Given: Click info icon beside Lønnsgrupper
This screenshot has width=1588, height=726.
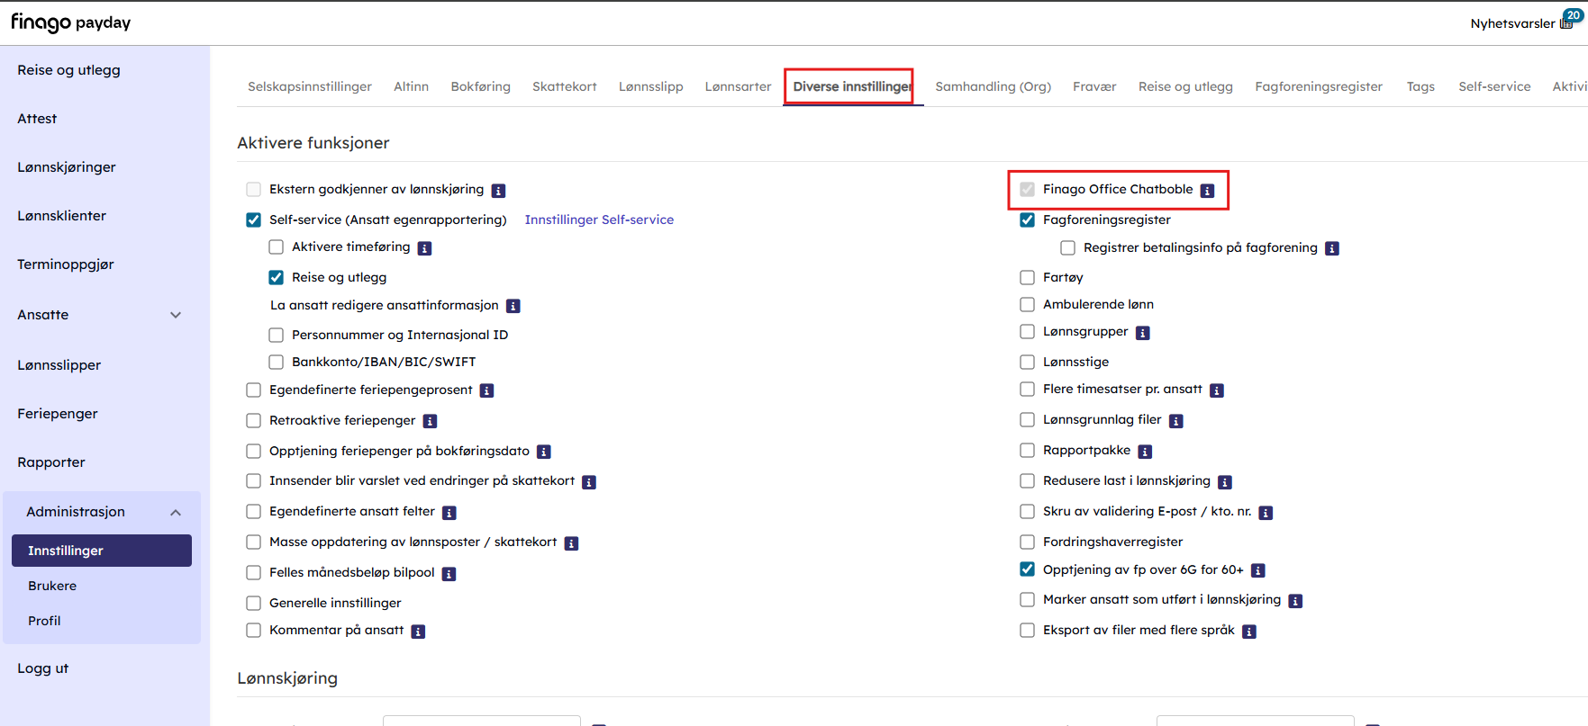Looking at the screenshot, I should point(1142,333).
